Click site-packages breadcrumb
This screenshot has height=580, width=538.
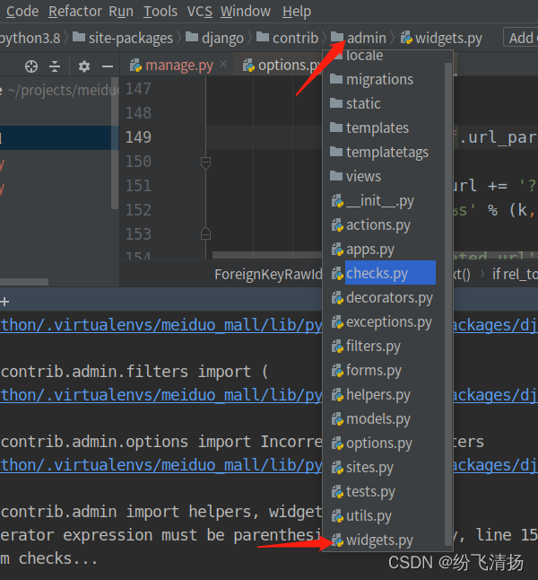pyautogui.click(x=123, y=38)
